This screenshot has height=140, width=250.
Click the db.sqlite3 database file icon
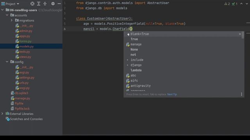12,93
